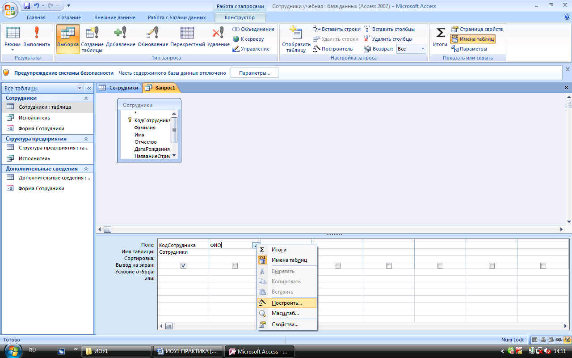This screenshot has width=572, height=358.
Task: Click Объединение query option
Action: click(253, 29)
